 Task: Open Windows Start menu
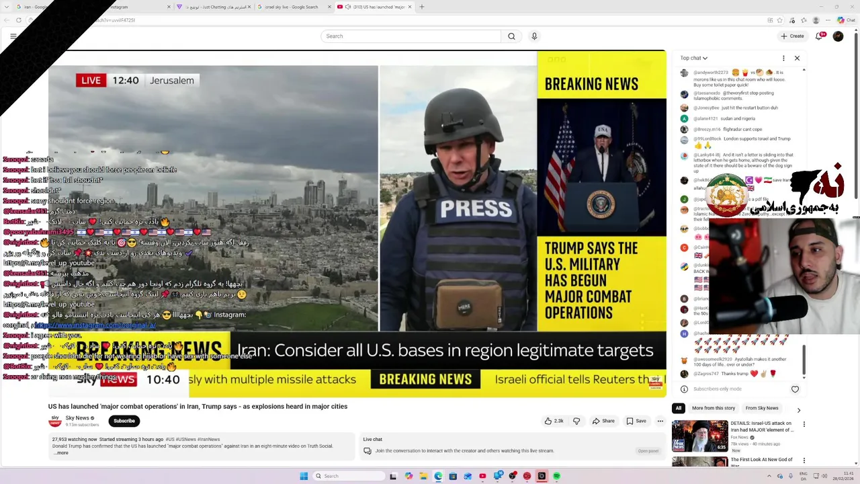(304, 476)
